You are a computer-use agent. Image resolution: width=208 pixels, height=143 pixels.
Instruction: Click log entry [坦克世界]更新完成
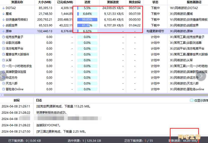pos(63,106)
